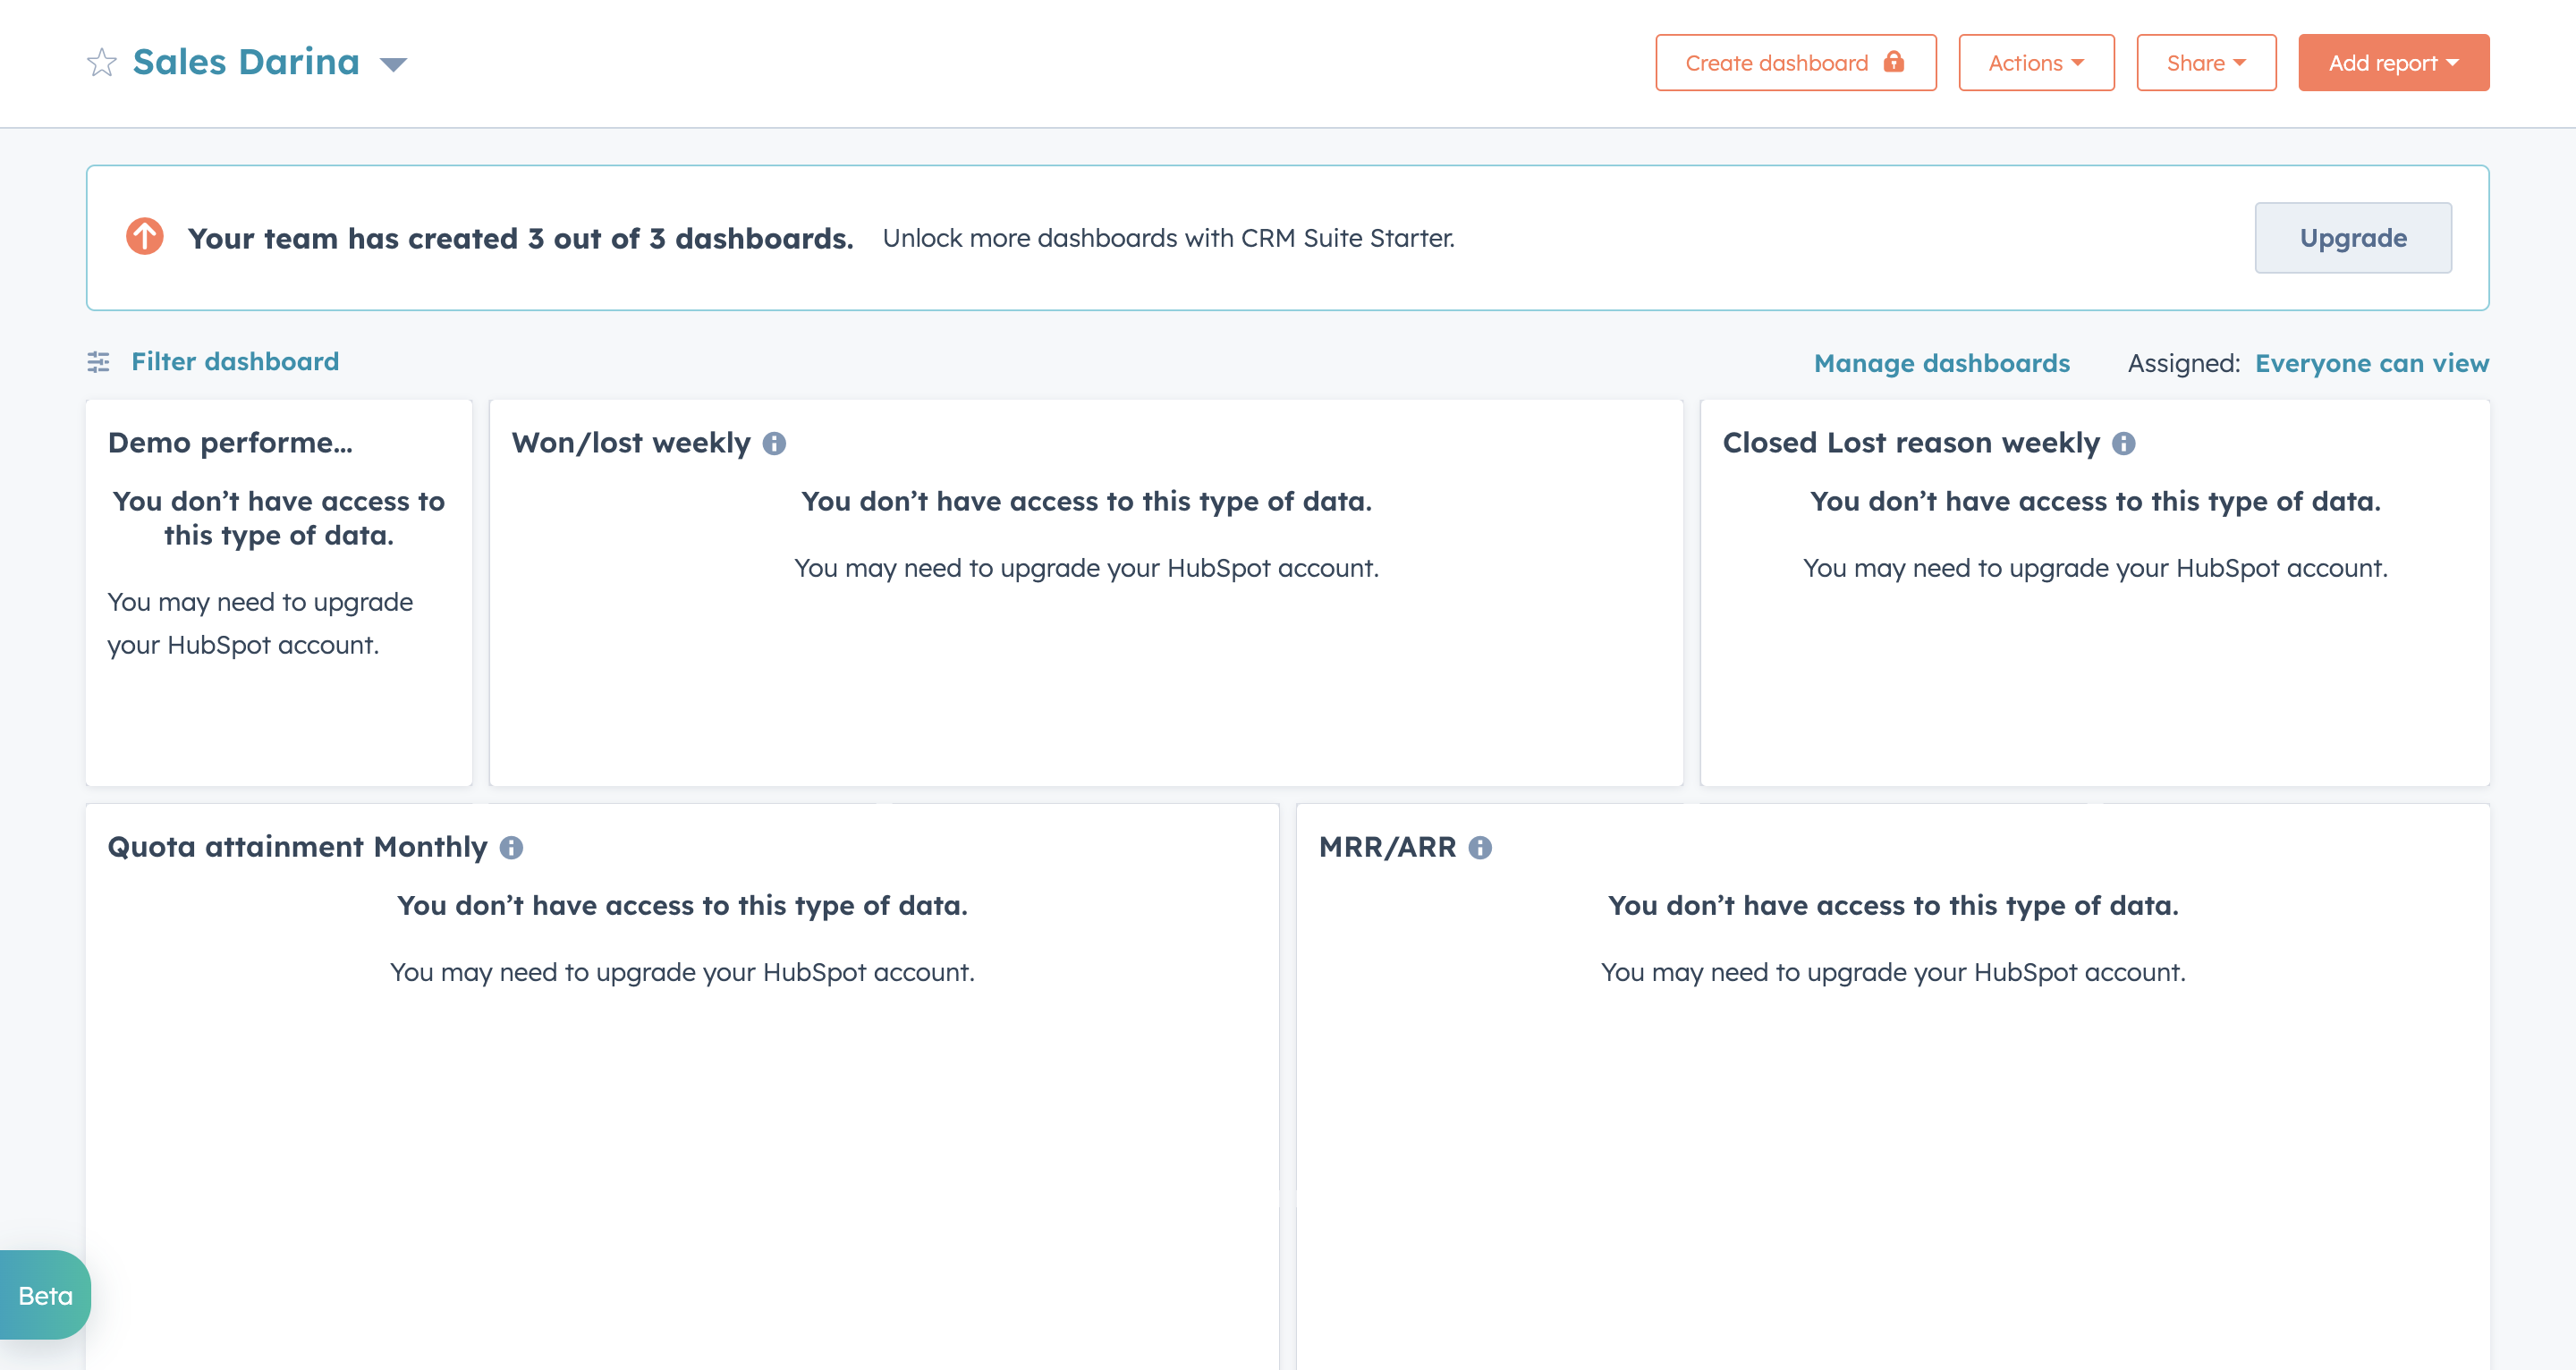Click the info icon next to Won/lost weekly
The height and width of the screenshot is (1370, 2576).
775,443
